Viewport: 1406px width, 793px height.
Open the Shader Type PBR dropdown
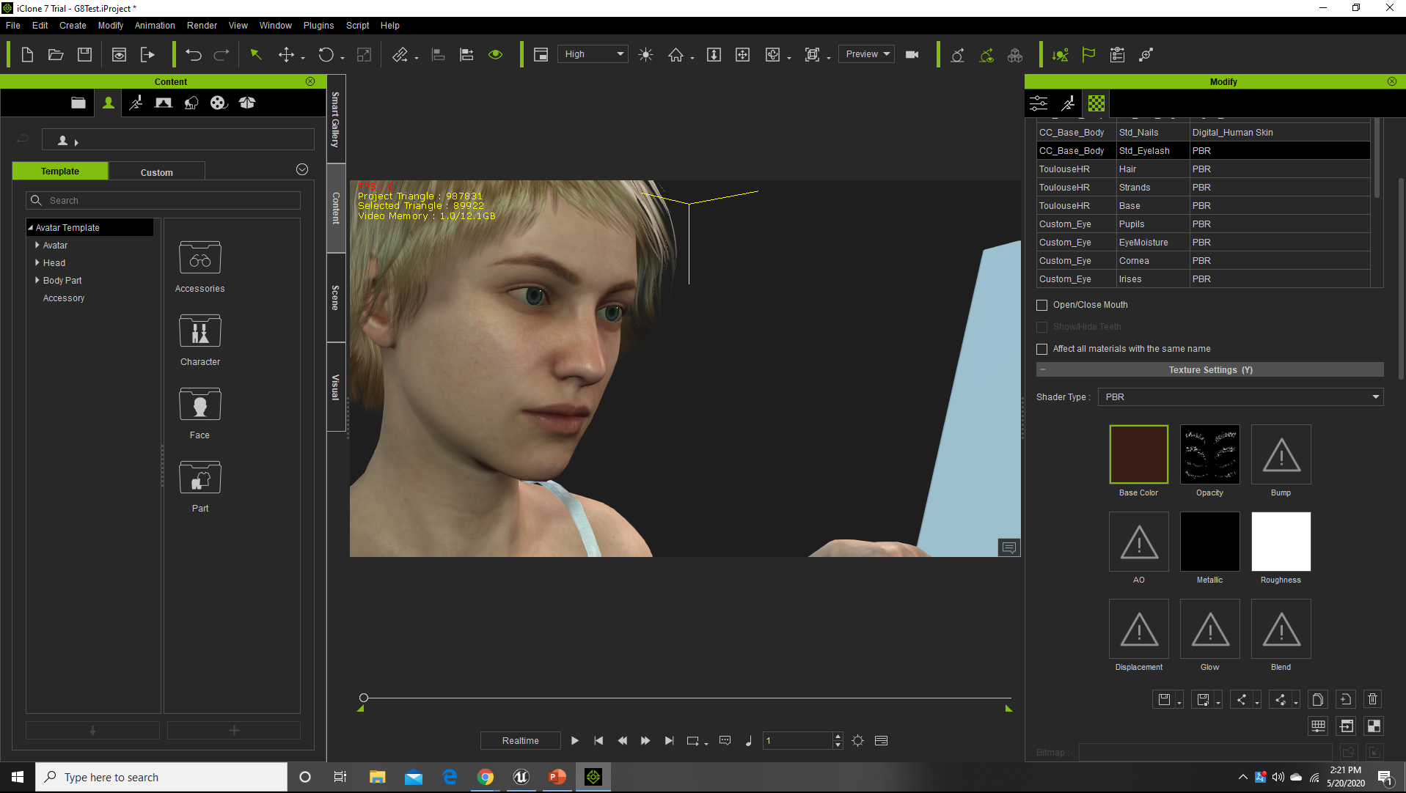click(x=1240, y=397)
